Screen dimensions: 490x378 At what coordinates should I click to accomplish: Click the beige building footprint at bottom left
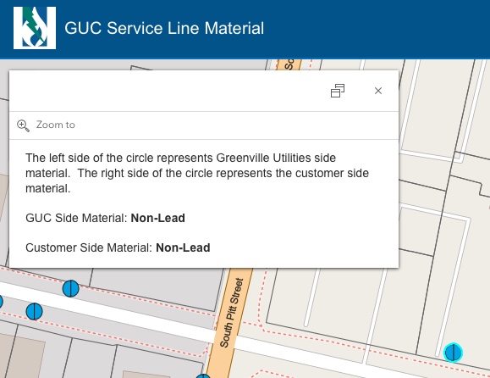tap(26, 357)
